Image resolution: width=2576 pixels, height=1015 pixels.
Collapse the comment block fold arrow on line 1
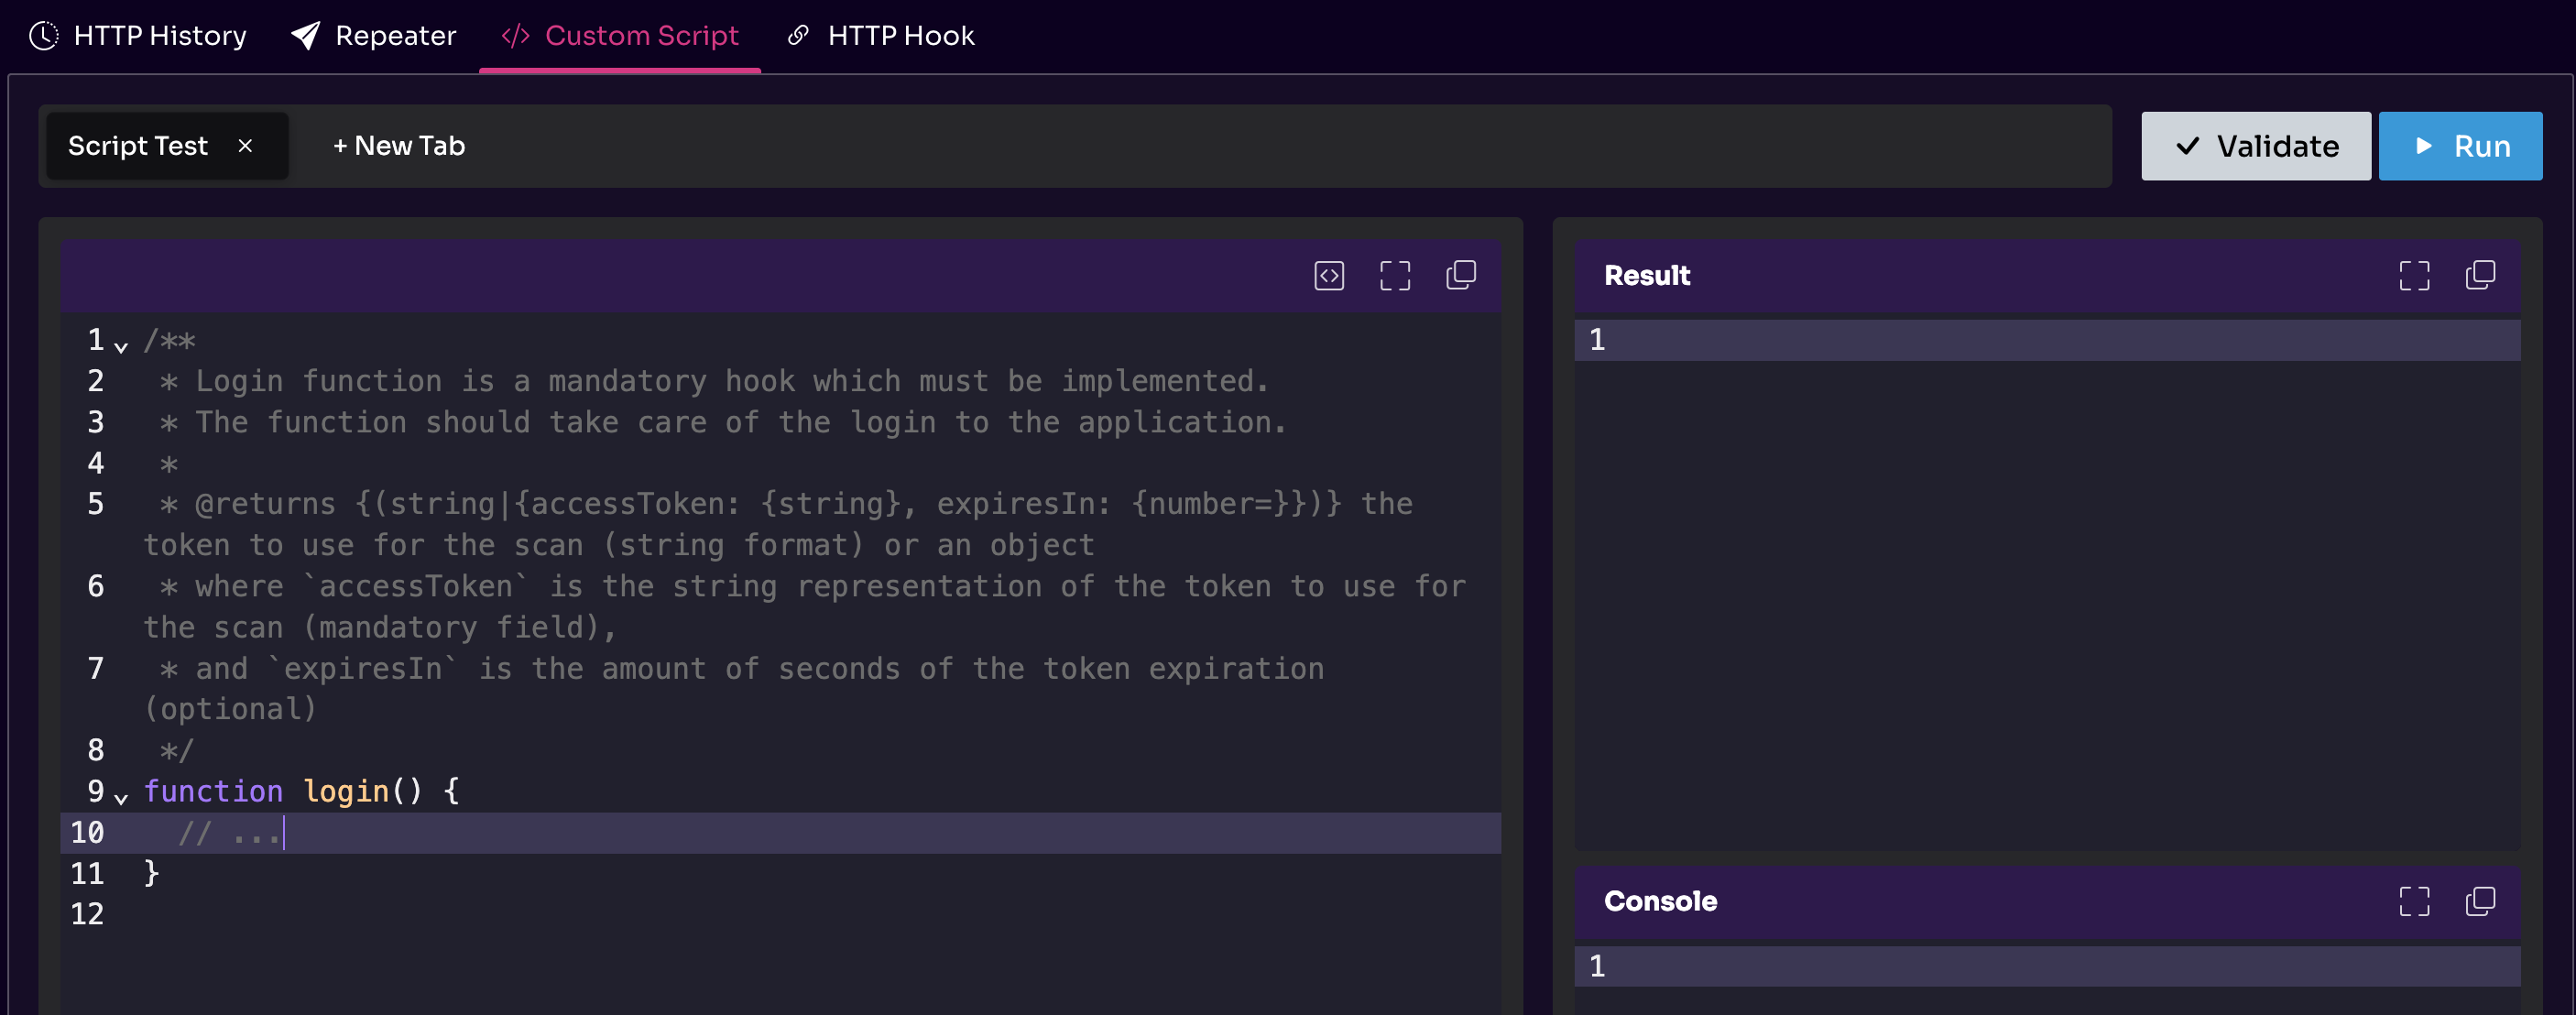121,347
